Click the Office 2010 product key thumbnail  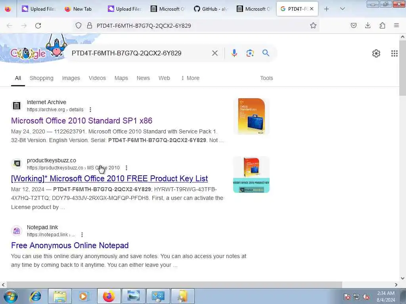click(x=251, y=175)
